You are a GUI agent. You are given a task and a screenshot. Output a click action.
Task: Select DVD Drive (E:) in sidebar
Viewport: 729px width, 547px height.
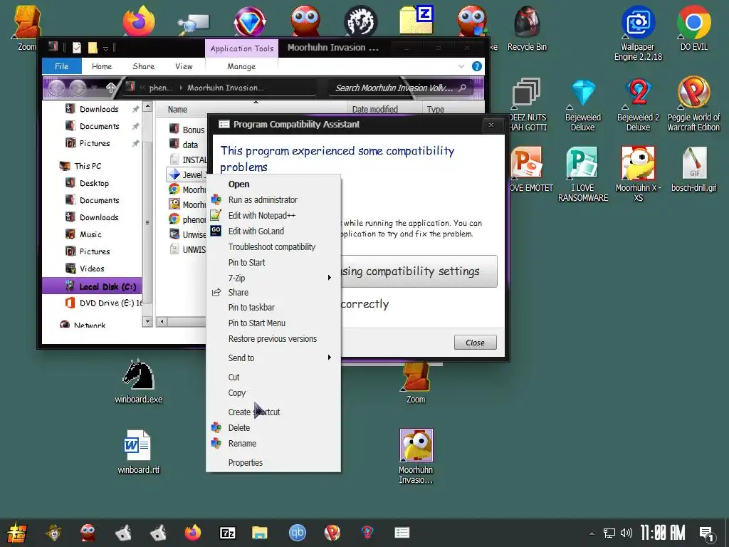click(104, 303)
